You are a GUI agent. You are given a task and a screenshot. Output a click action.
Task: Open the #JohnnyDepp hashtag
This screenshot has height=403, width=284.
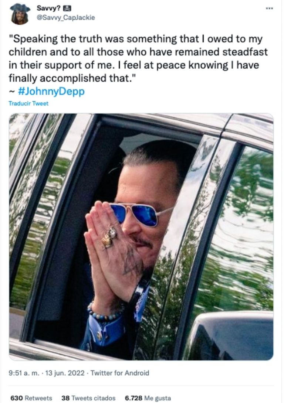(x=51, y=91)
